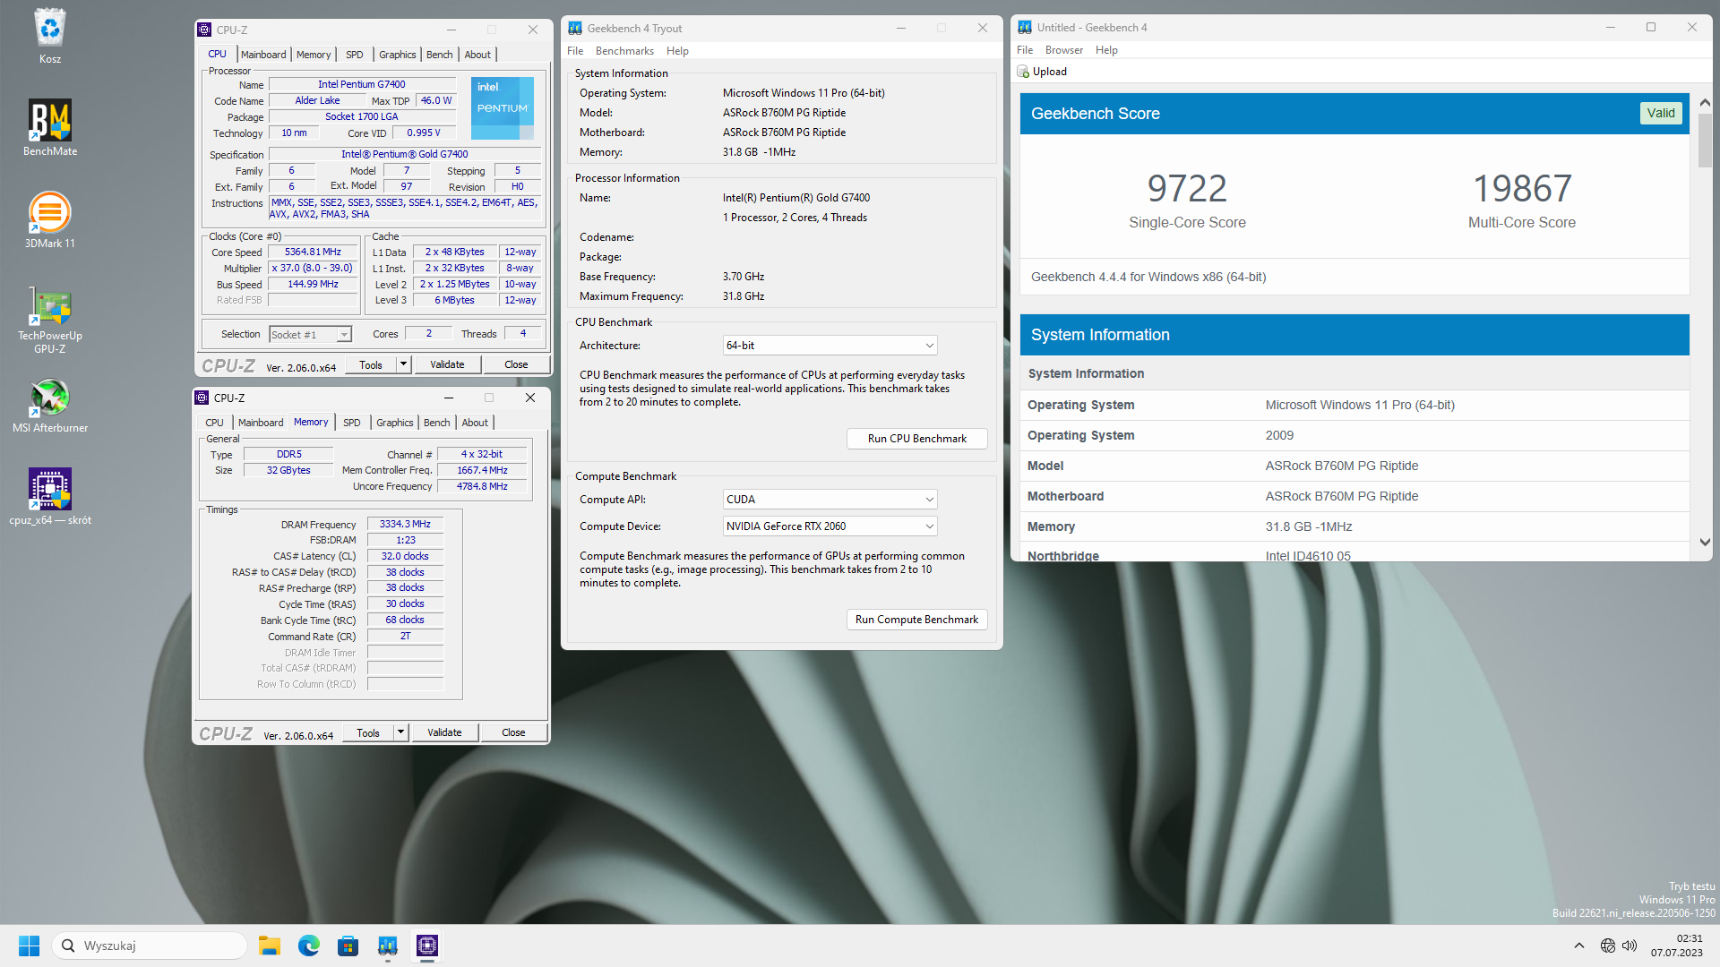The width and height of the screenshot is (1720, 967).
Task: Click the CPU-Z taskbar icon
Action: click(427, 946)
